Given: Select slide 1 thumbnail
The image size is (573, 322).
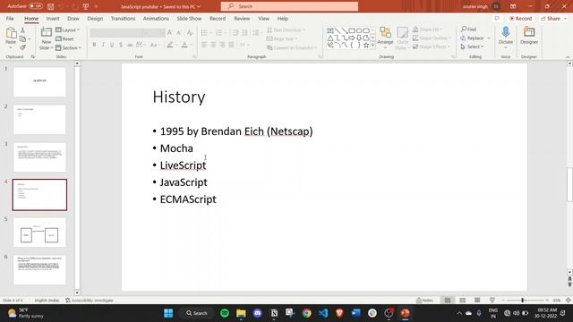Looking at the screenshot, I should coord(39,81).
